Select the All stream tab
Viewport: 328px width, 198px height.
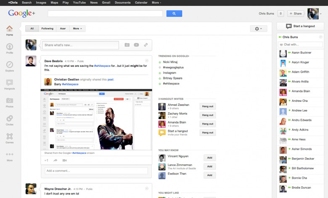(32, 29)
